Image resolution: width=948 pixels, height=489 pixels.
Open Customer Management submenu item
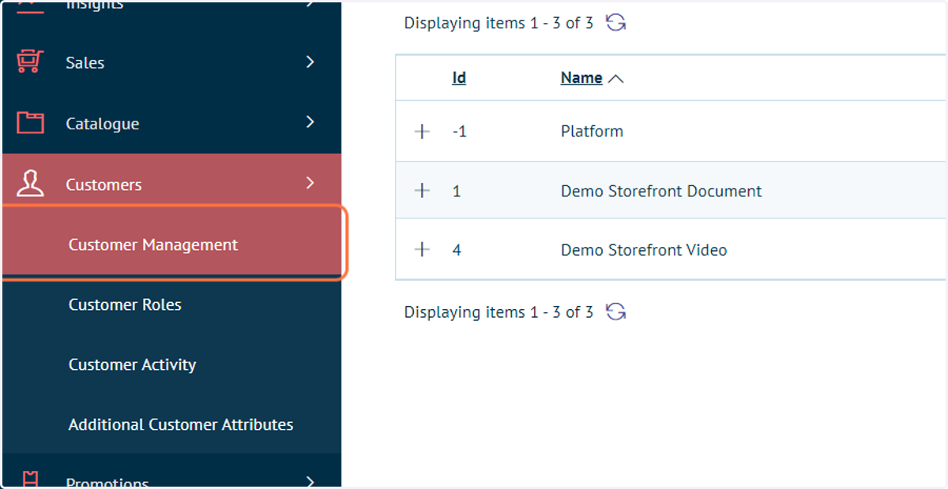click(x=172, y=244)
